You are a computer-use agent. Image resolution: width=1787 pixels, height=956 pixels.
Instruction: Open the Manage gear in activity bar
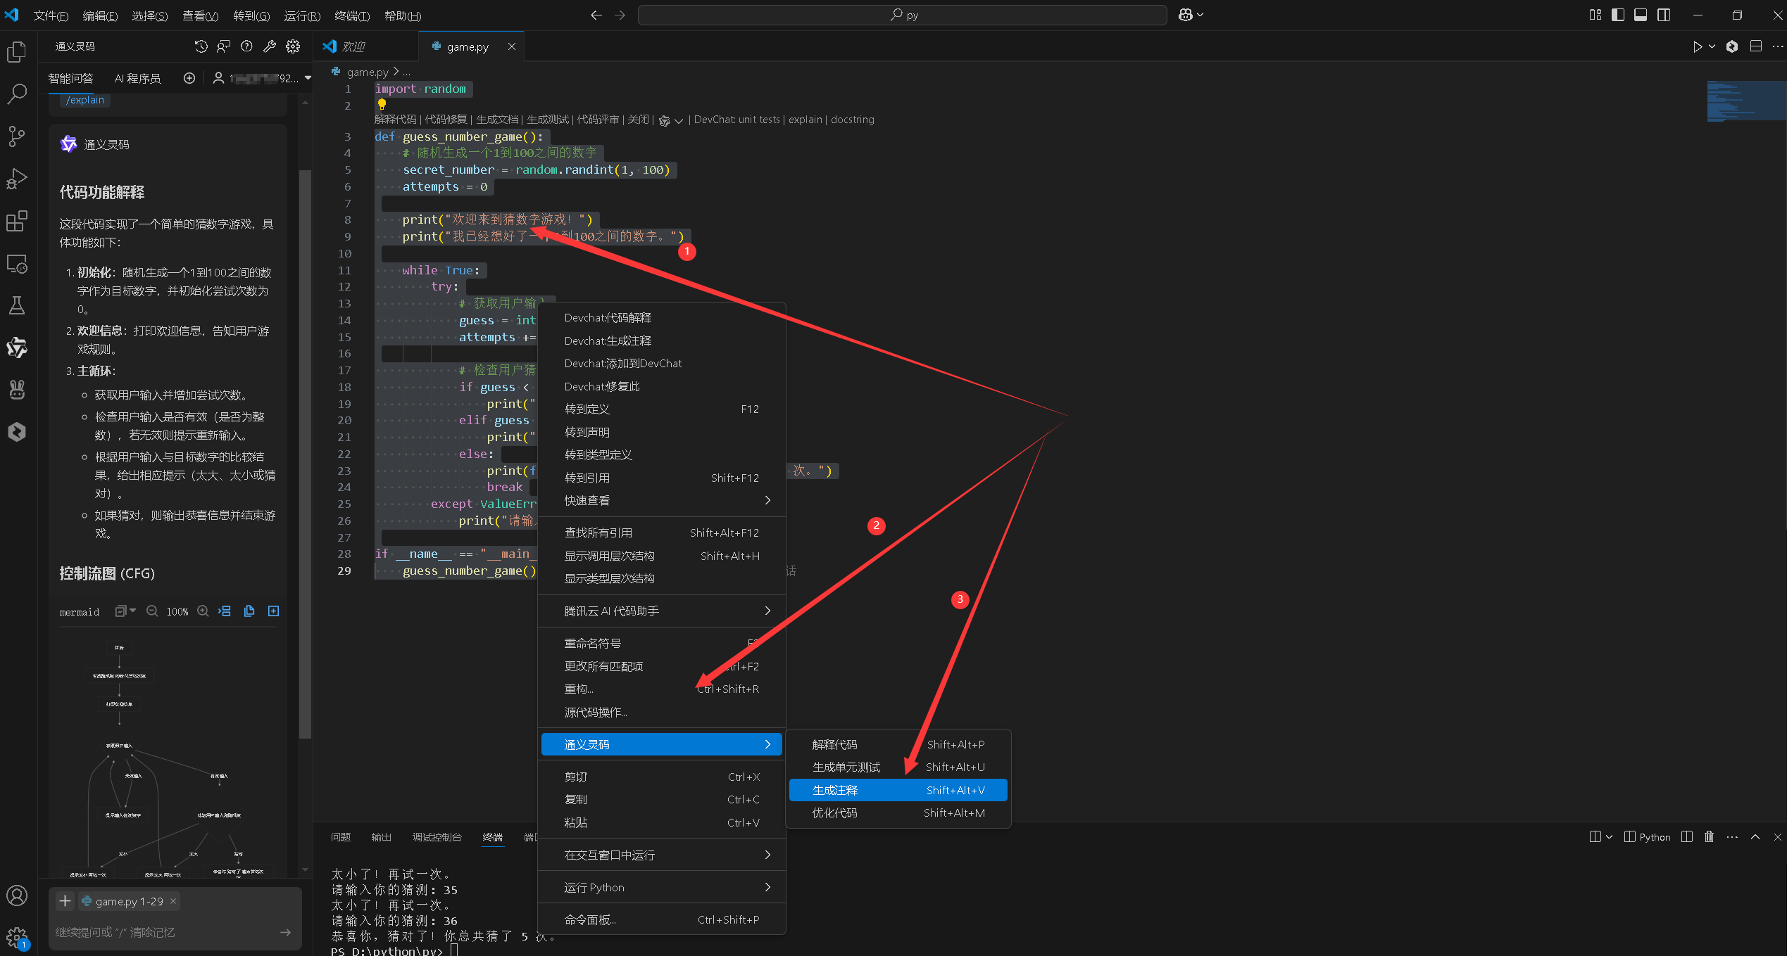[x=17, y=936]
